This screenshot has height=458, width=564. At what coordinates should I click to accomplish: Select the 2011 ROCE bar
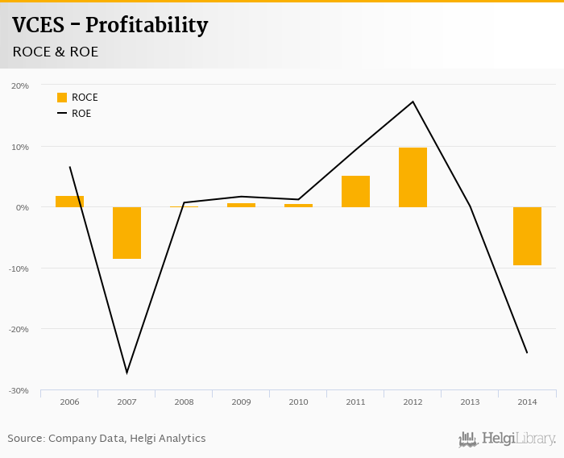point(355,192)
